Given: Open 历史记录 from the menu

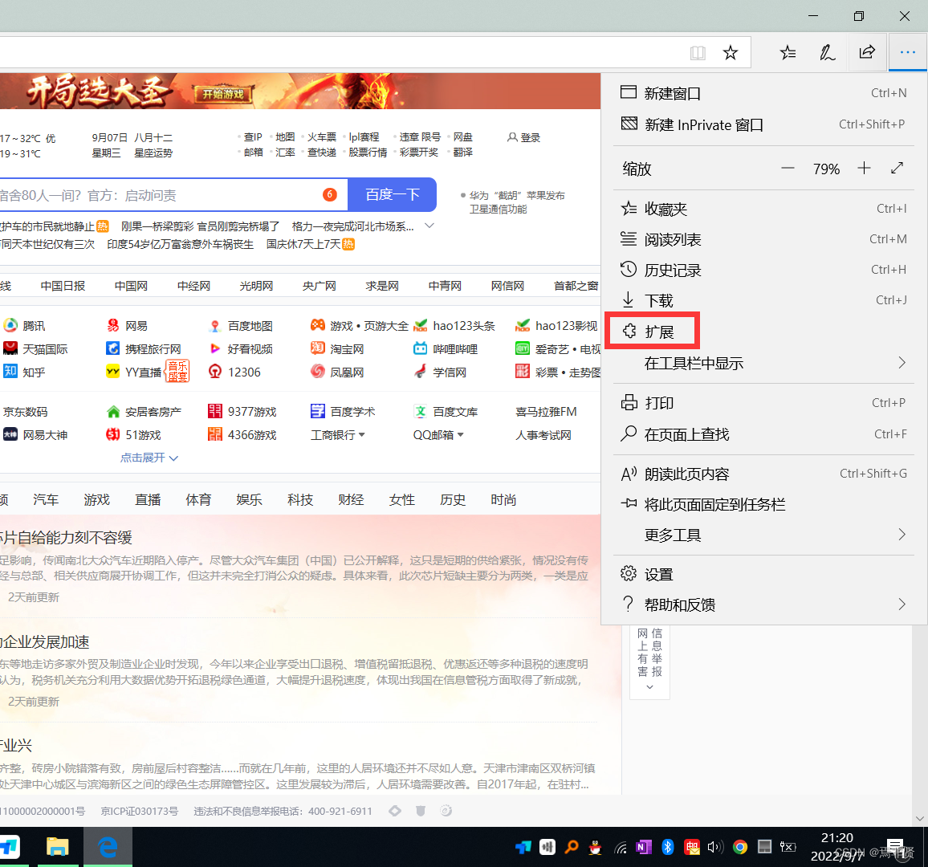Looking at the screenshot, I should pyautogui.click(x=763, y=270).
